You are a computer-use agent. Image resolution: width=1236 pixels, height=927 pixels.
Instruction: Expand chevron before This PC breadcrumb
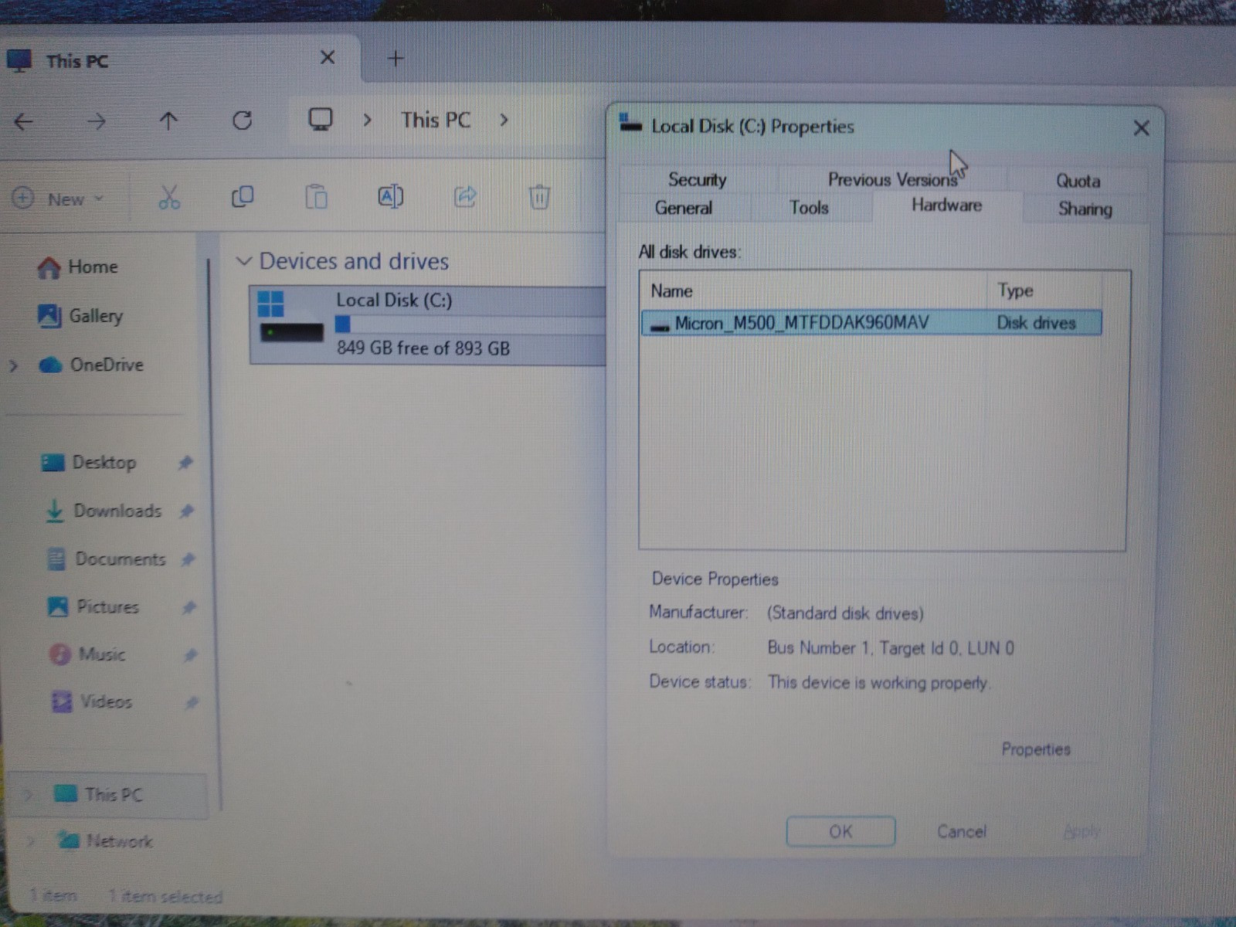(x=368, y=121)
